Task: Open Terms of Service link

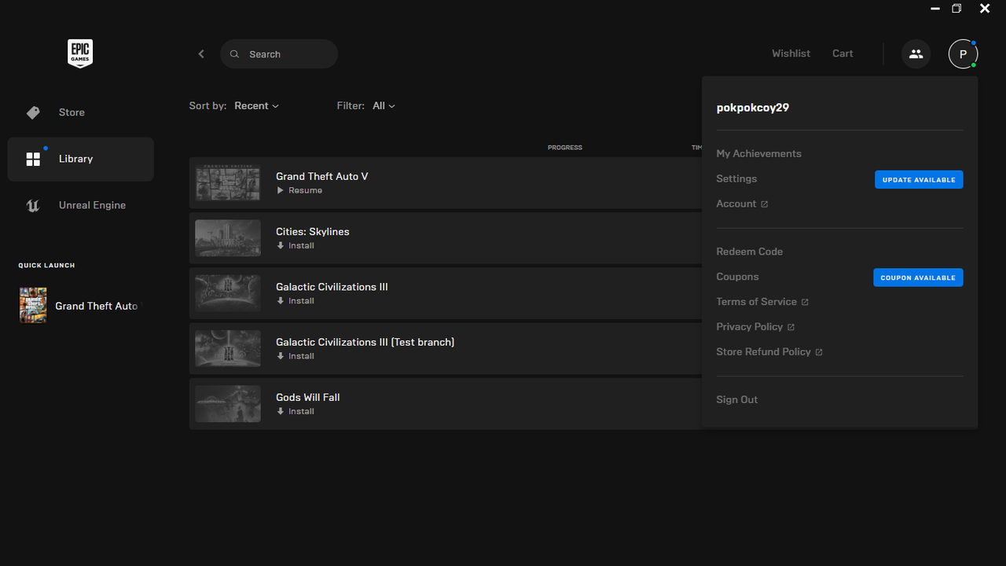Action: pyautogui.click(x=756, y=302)
